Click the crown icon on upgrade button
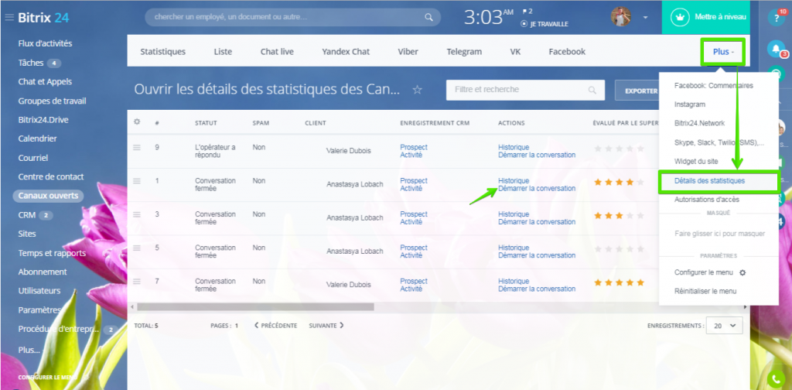Screen dimensions: 792x390 (x=680, y=17)
